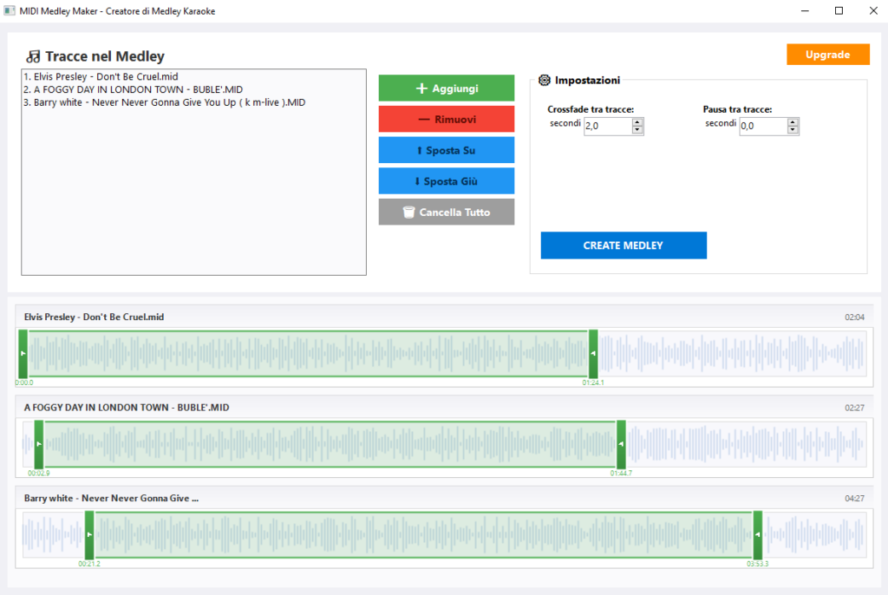This screenshot has height=595, width=888.
Task: Decrease crossfade seconds with the down arrow
Action: pyautogui.click(x=637, y=130)
